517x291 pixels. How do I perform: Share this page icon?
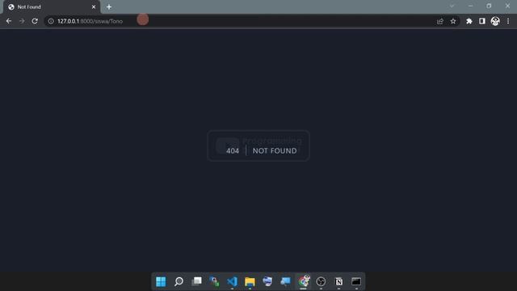[x=439, y=21]
